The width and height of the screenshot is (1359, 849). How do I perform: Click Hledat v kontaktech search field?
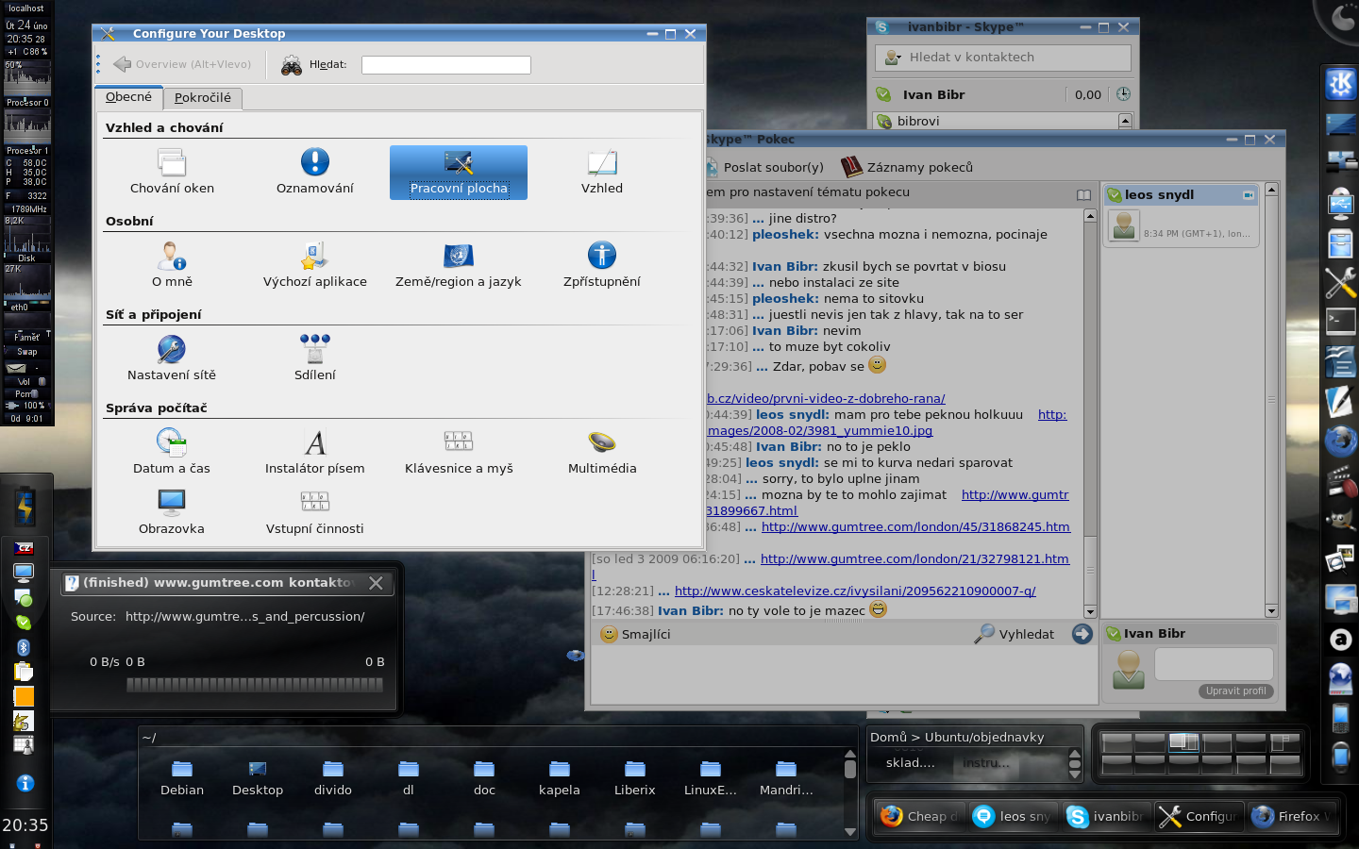pos(1003,58)
